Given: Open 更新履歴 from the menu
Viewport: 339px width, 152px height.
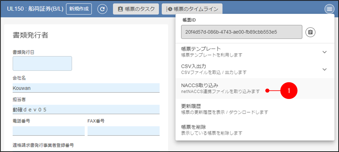Looking at the screenshot, I should click(x=224, y=109).
